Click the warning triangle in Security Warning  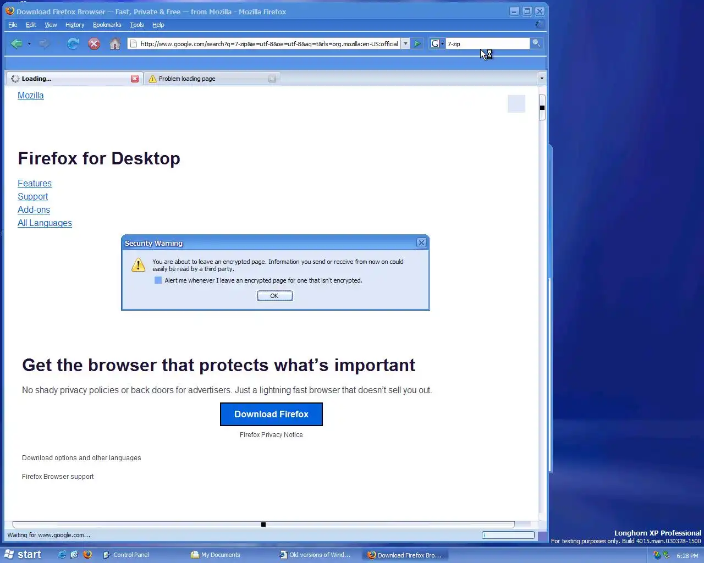tap(138, 265)
